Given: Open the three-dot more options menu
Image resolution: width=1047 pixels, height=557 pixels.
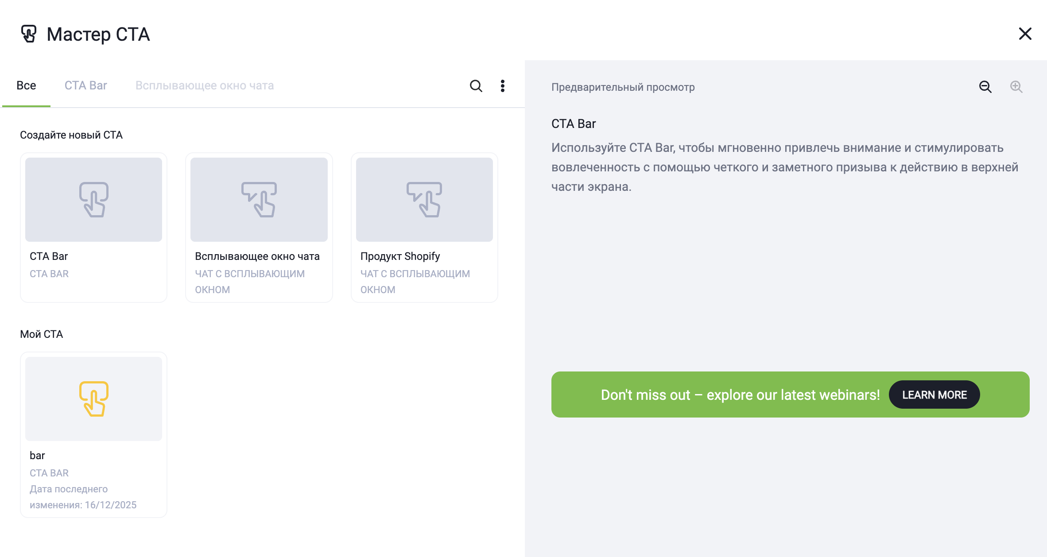Looking at the screenshot, I should point(502,86).
